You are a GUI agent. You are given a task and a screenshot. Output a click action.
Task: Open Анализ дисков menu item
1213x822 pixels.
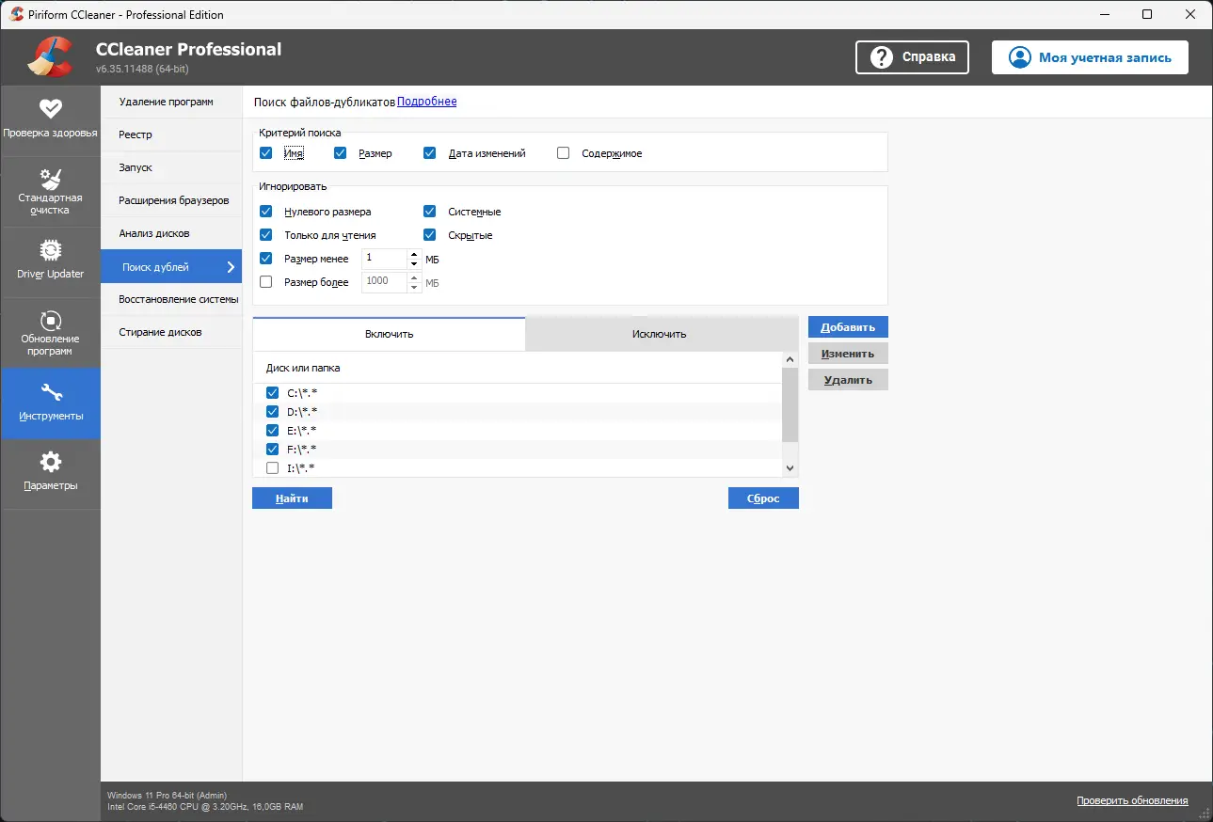tap(154, 233)
